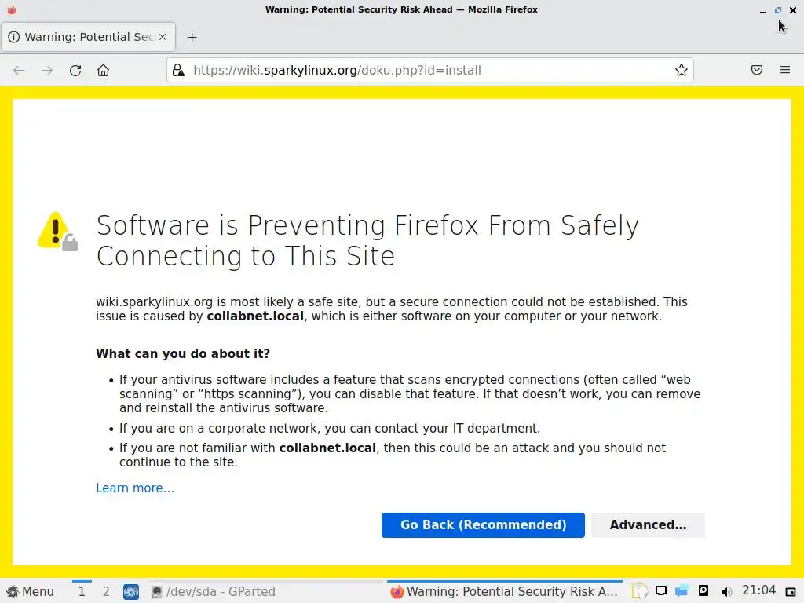Select the Warning: Potential Security Risk tab

[x=82, y=37]
